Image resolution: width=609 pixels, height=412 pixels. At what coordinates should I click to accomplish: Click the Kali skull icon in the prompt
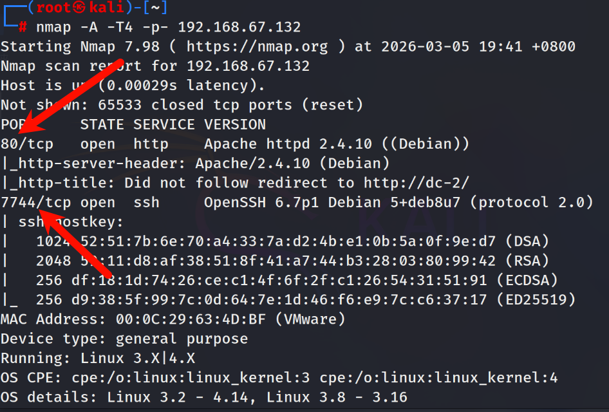coord(79,7)
